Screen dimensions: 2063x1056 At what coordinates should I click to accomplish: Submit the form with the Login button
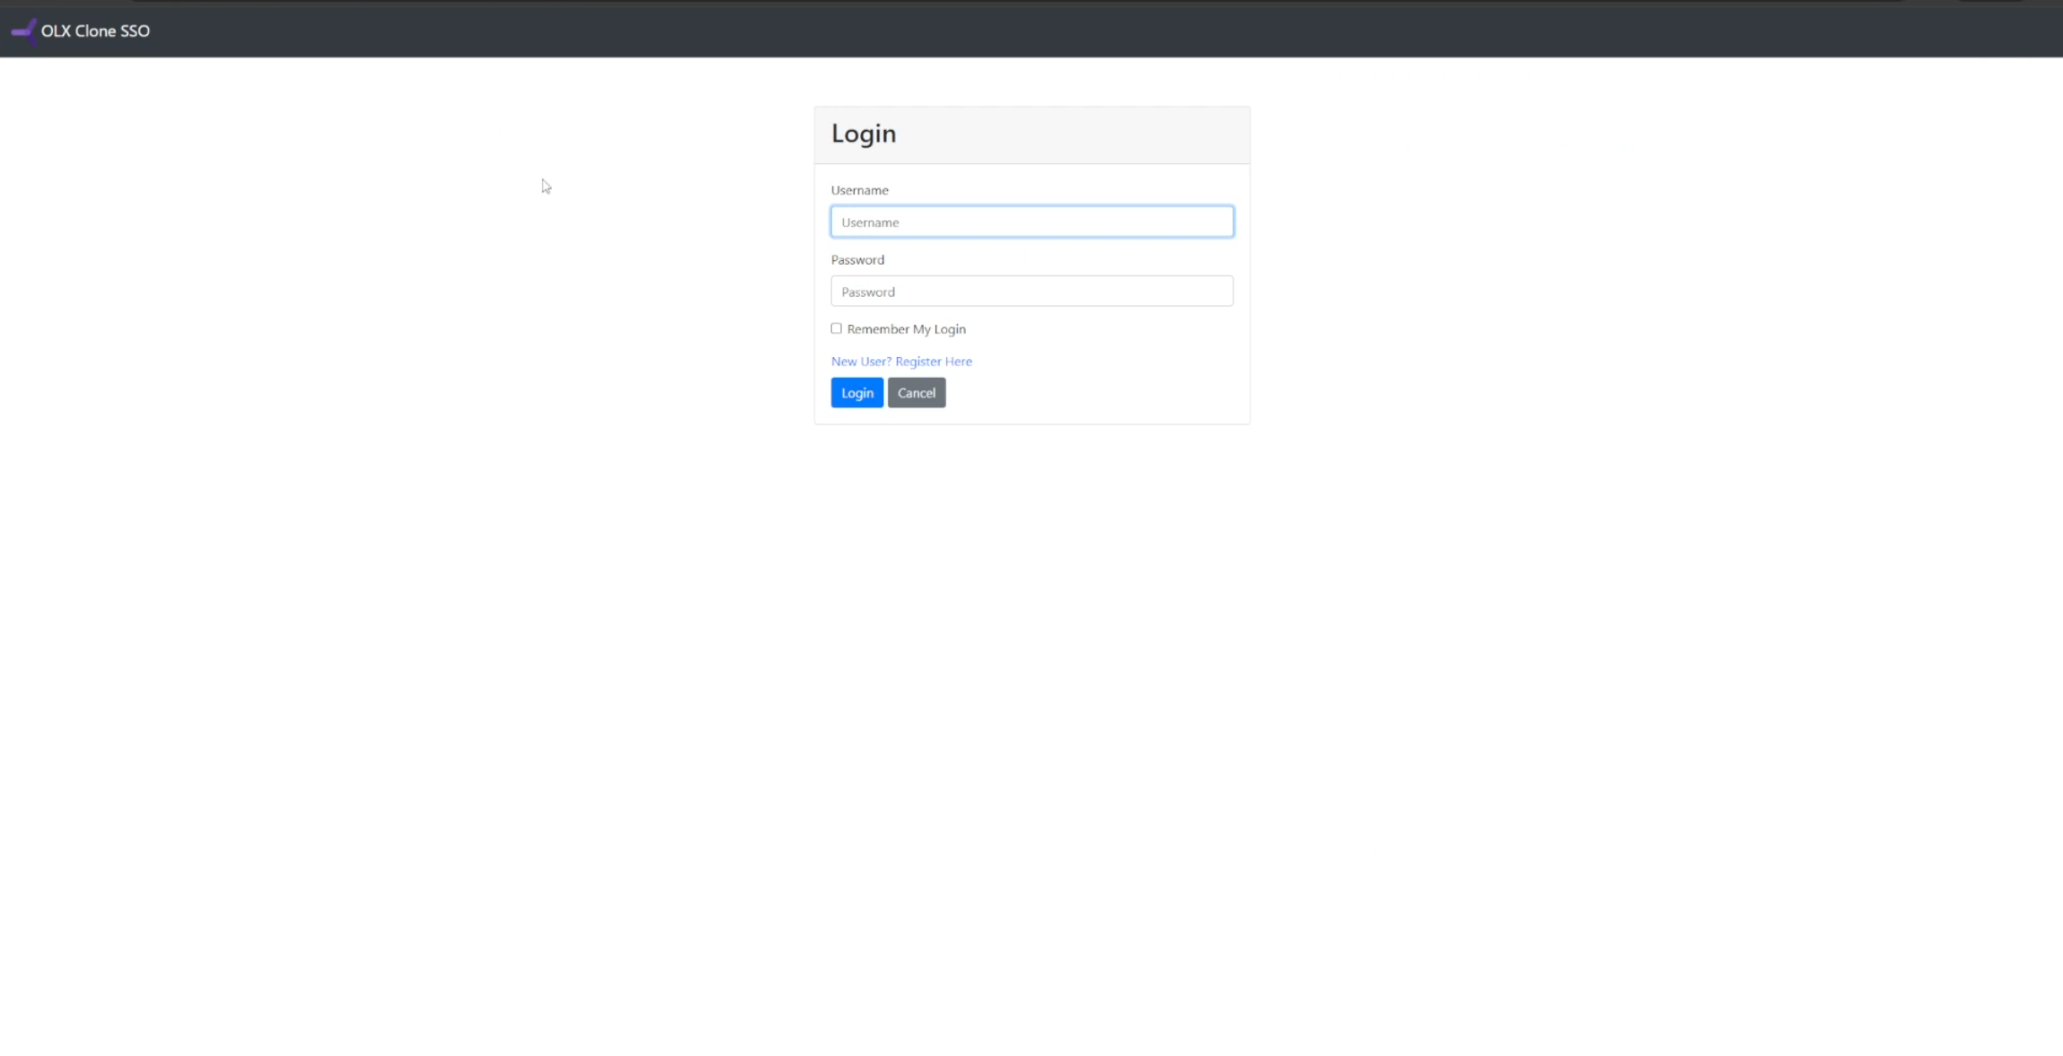coord(856,393)
